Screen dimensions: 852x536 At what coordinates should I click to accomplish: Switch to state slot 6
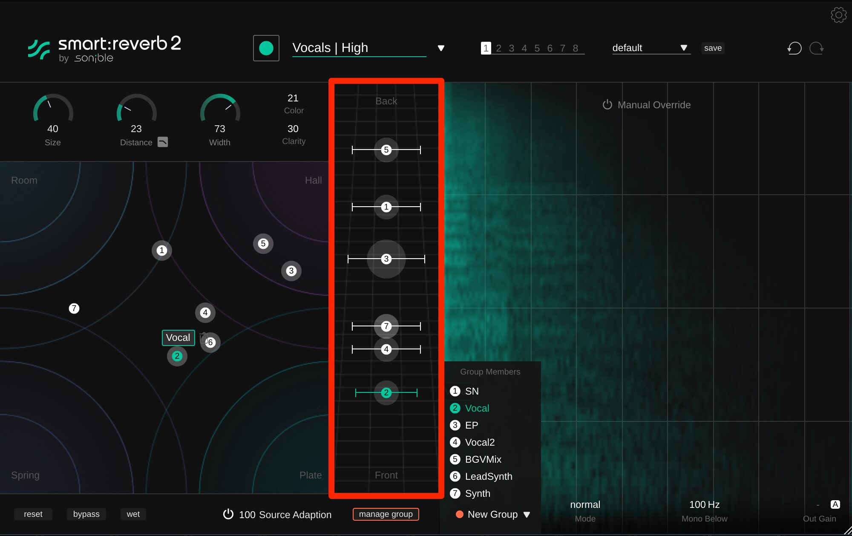click(x=550, y=48)
